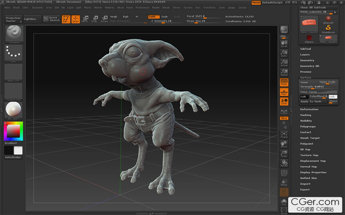Toggle Local symmetry rotation mode
The width and height of the screenshot is (345, 215).
point(284,101)
